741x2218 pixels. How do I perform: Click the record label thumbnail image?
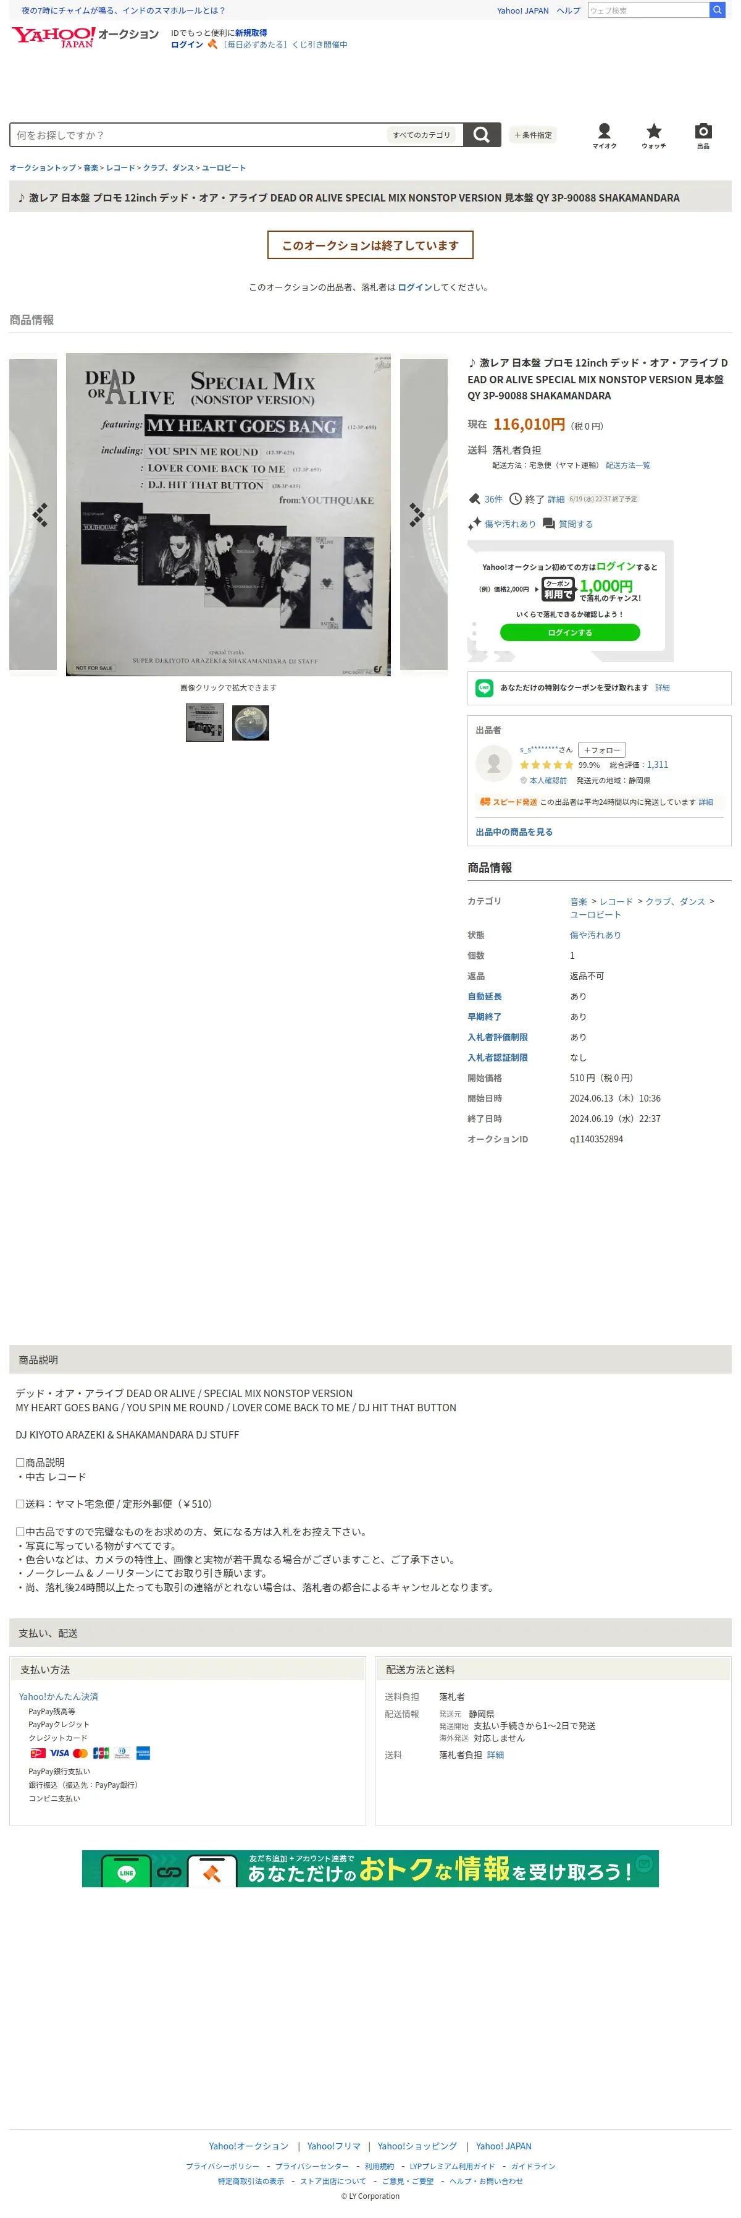(250, 723)
